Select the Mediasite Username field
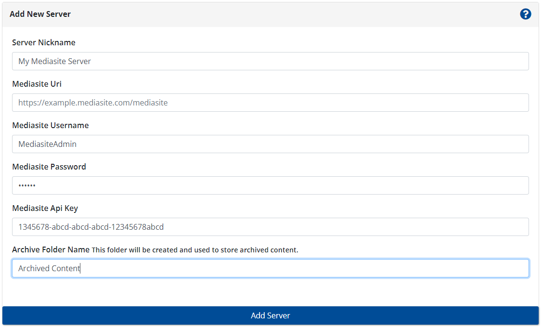Screen dimensions: 542x328 pos(271,144)
